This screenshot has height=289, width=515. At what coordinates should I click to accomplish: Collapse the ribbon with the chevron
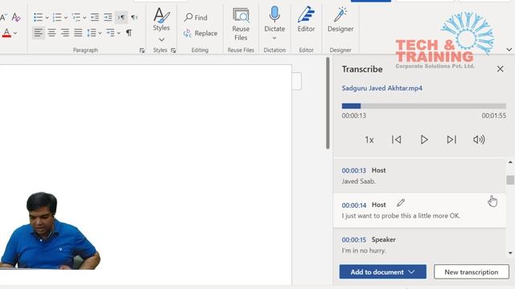click(x=509, y=50)
